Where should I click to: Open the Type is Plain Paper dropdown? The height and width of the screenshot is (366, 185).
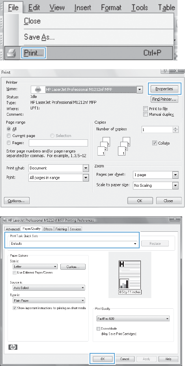(x=49, y=300)
